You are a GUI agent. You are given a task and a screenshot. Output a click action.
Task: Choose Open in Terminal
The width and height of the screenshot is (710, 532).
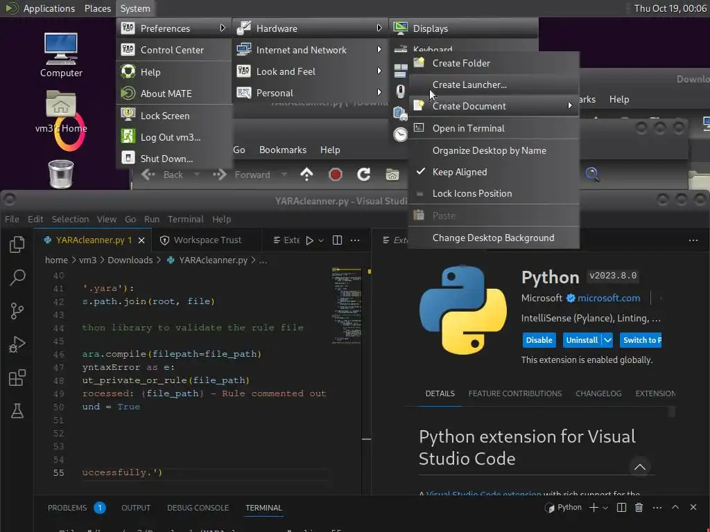(x=494, y=128)
